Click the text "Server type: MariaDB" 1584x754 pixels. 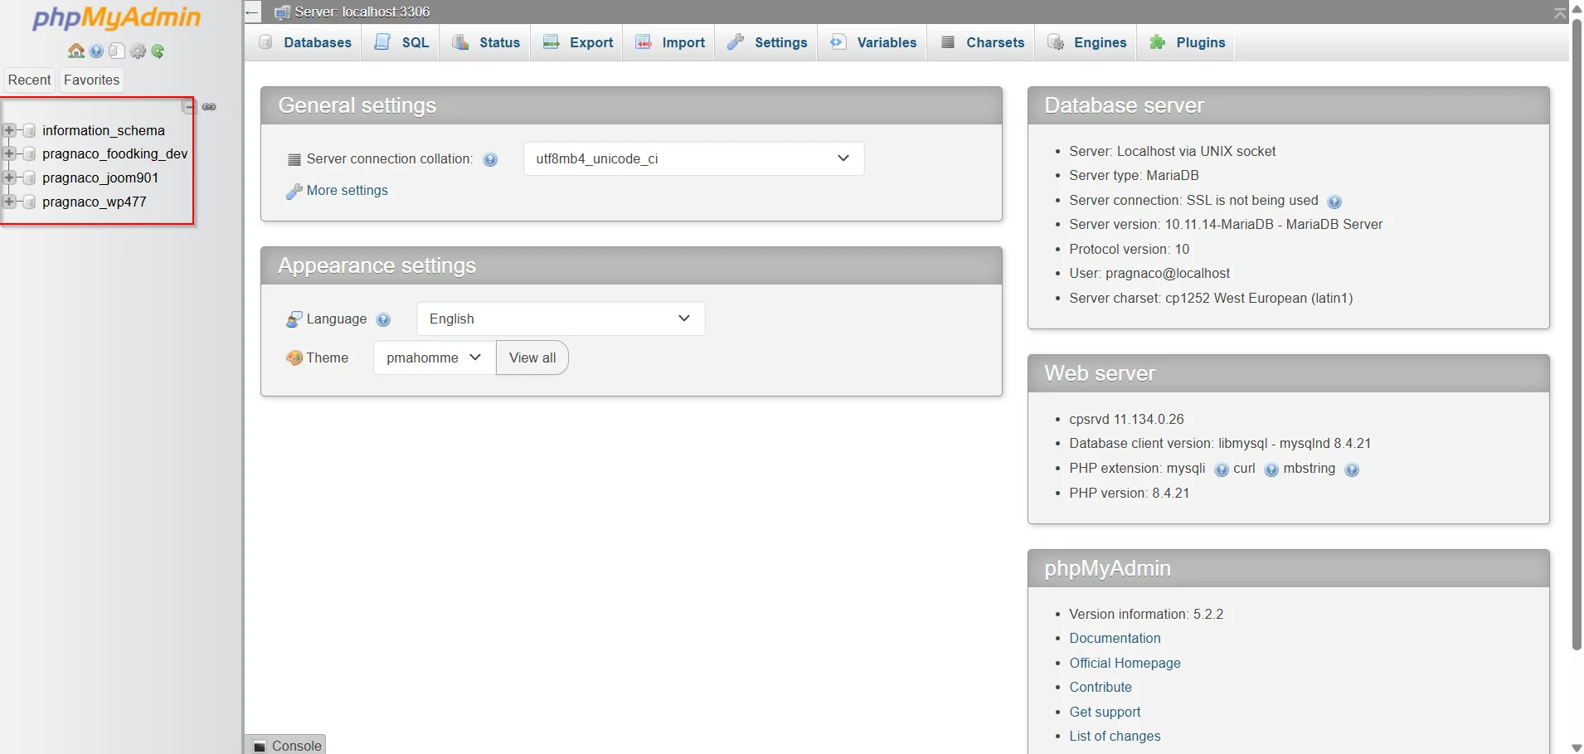(1134, 176)
